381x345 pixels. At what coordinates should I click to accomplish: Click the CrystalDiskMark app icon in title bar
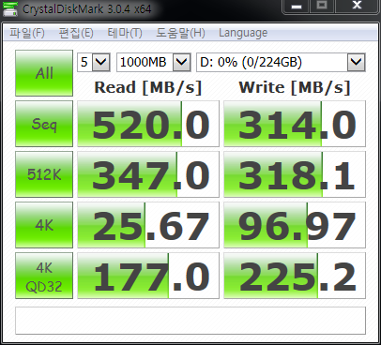(10, 9)
